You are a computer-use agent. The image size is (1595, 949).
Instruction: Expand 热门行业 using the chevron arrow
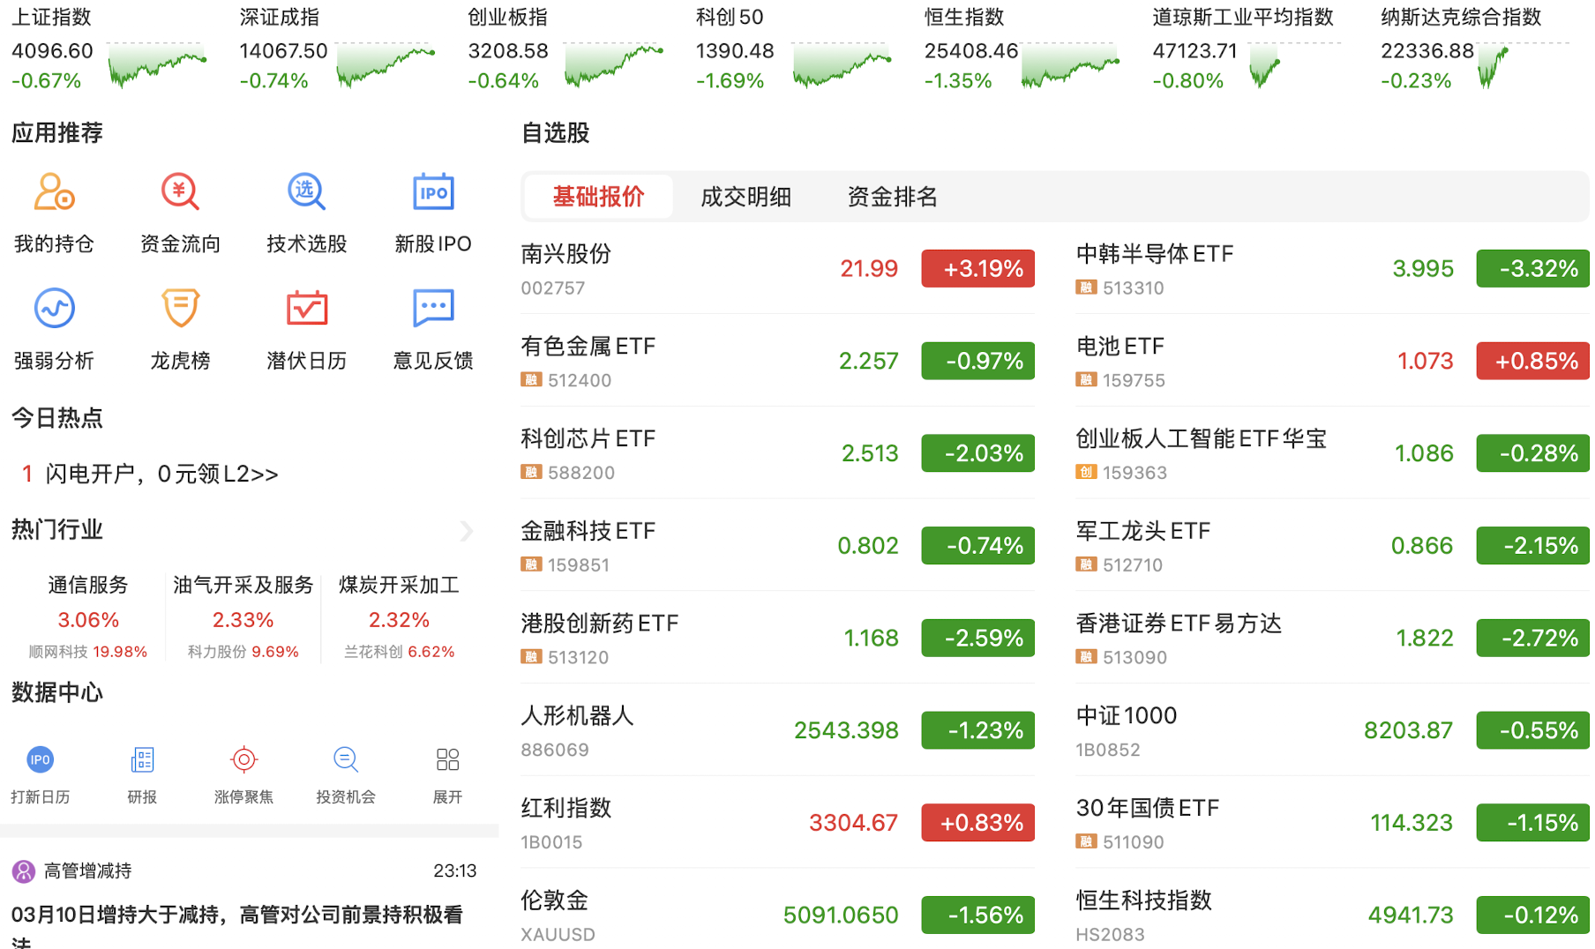click(x=467, y=531)
